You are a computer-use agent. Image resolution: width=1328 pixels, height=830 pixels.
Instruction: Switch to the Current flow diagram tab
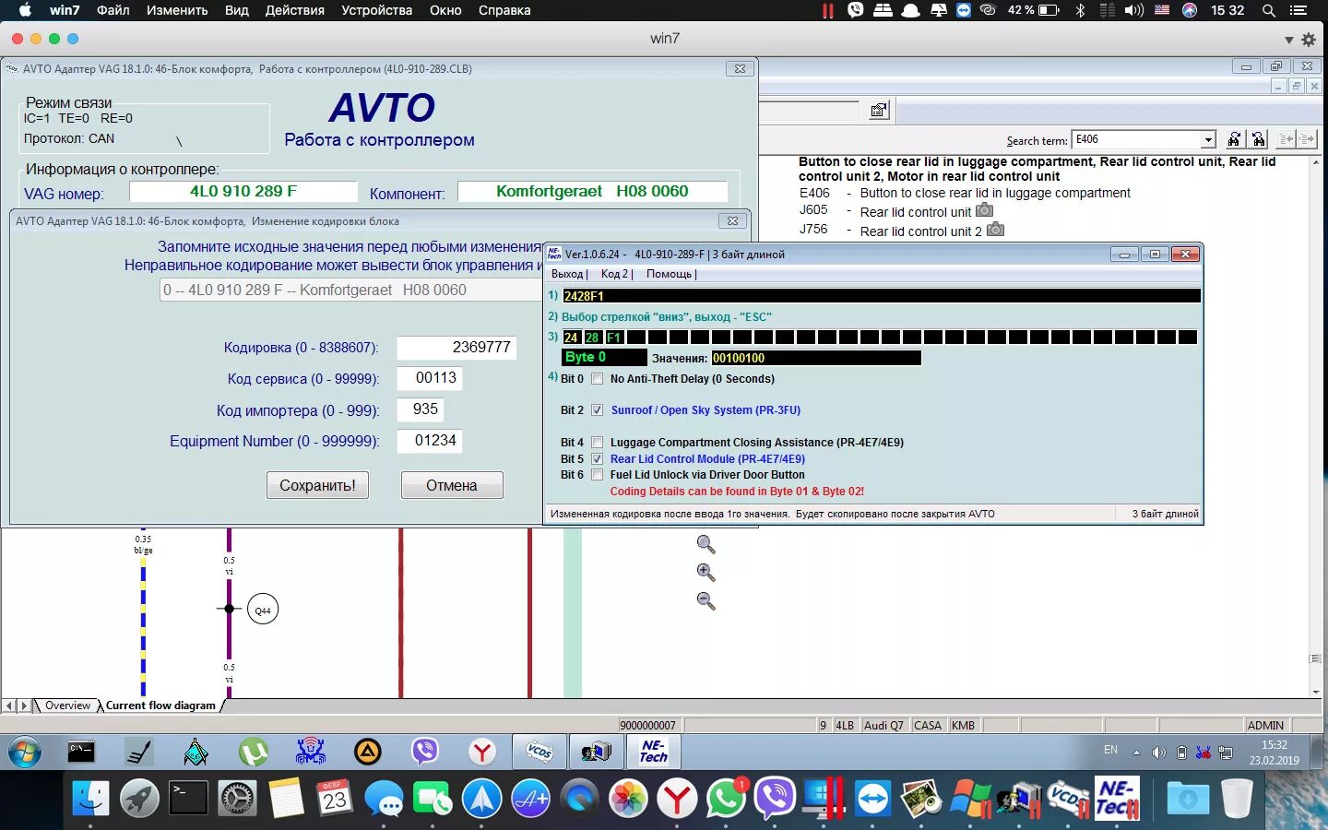[x=160, y=705]
